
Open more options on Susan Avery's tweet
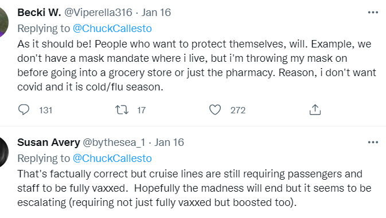pos(373,142)
